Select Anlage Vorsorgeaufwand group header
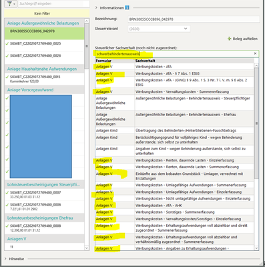265x267 pixels. [x=44, y=90]
